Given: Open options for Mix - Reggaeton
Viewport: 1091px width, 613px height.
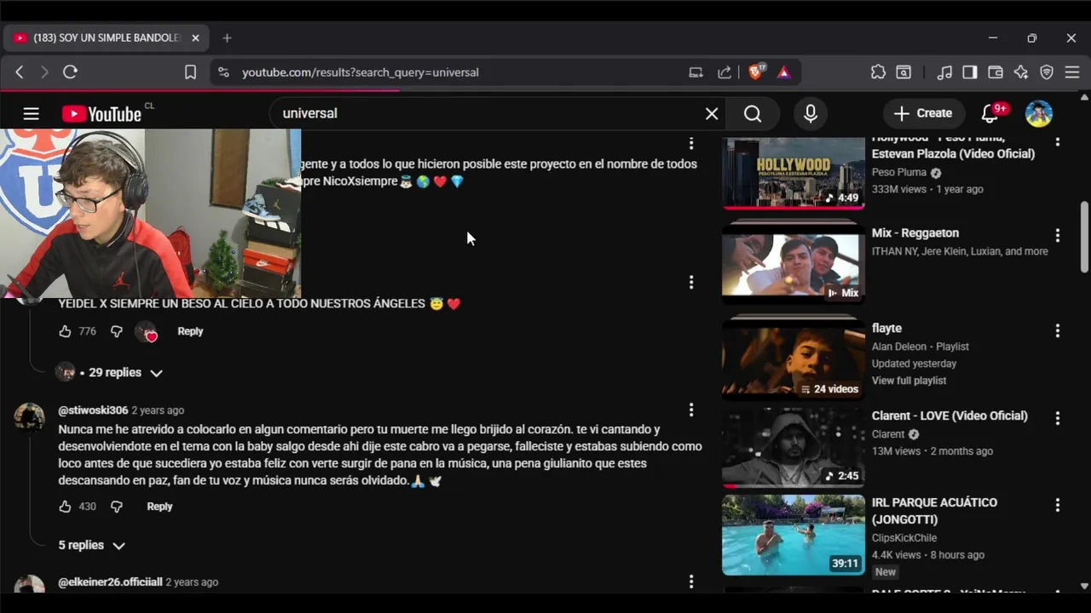Looking at the screenshot, I should click(x=1058, y=235).
